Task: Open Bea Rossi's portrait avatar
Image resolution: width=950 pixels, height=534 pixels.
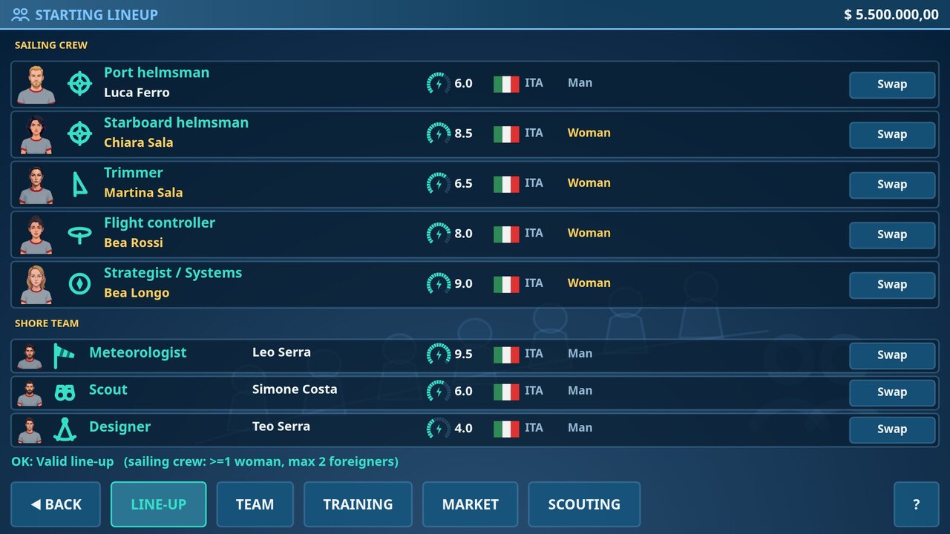Action: (36, 234)
